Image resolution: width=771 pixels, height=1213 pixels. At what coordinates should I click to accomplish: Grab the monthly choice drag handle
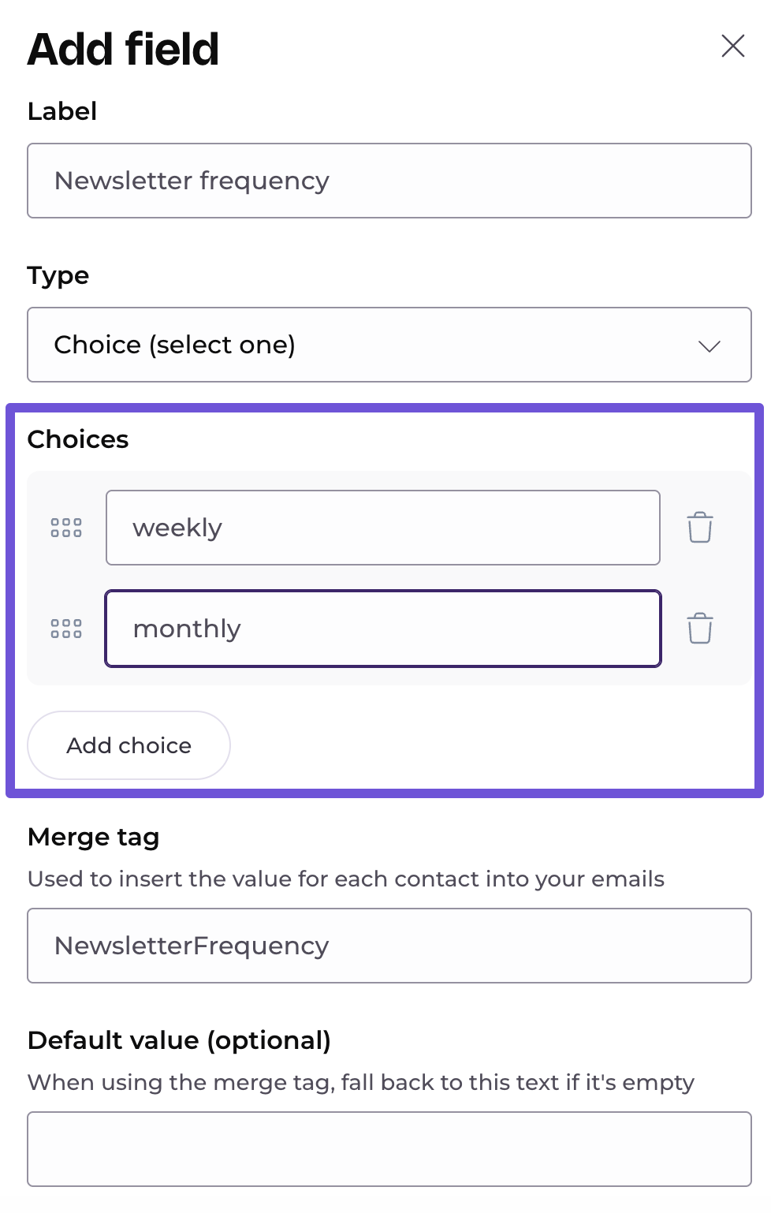66,629
